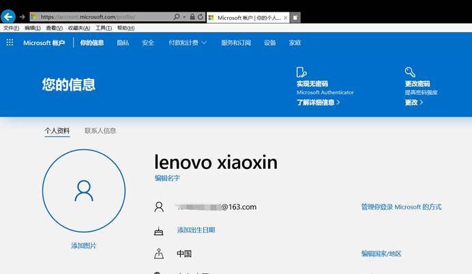This screenshot has height=274, width=472.
Task: Click the 更改 password link
Action: click(413, 102)
